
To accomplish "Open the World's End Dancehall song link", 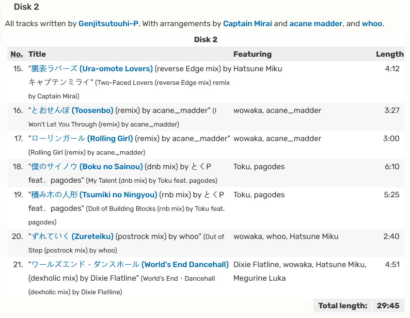I will (130, 264).
